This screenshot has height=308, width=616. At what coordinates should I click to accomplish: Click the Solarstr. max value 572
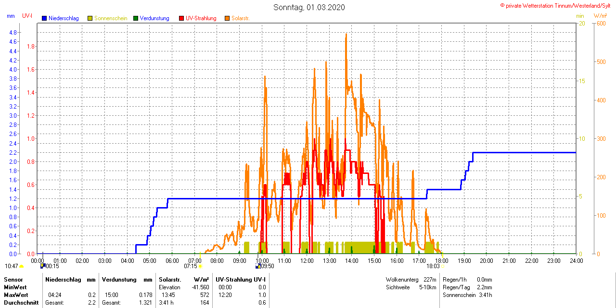tap(205, 295)
